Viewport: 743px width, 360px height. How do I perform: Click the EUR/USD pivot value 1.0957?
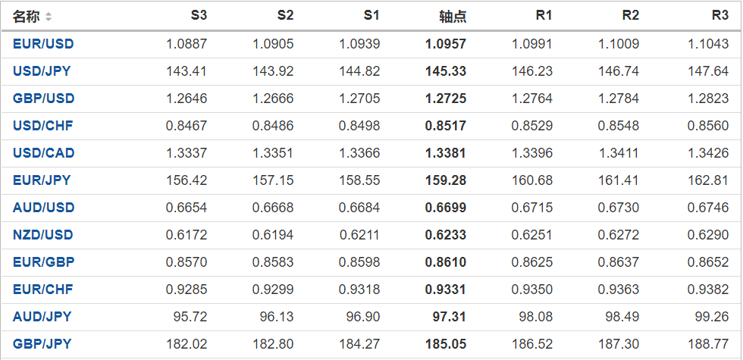(x=446, y=44)
